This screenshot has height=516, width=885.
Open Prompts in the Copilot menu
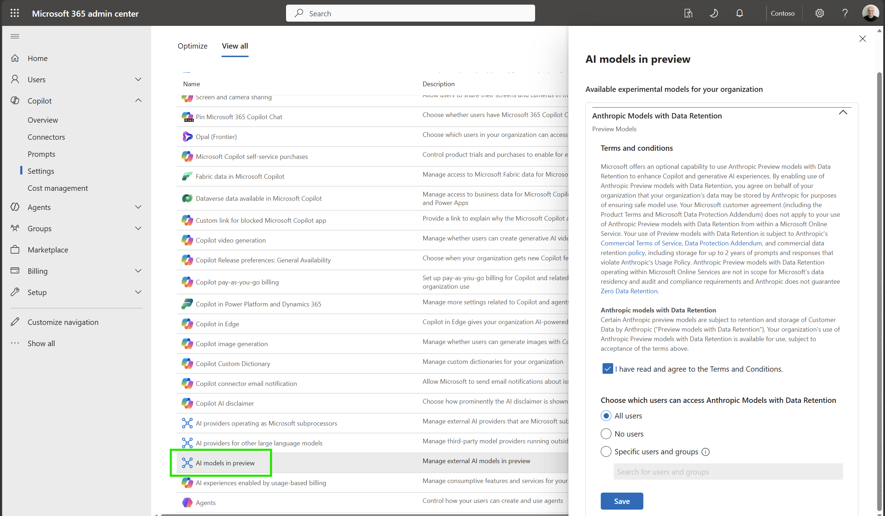coord(42,154)
